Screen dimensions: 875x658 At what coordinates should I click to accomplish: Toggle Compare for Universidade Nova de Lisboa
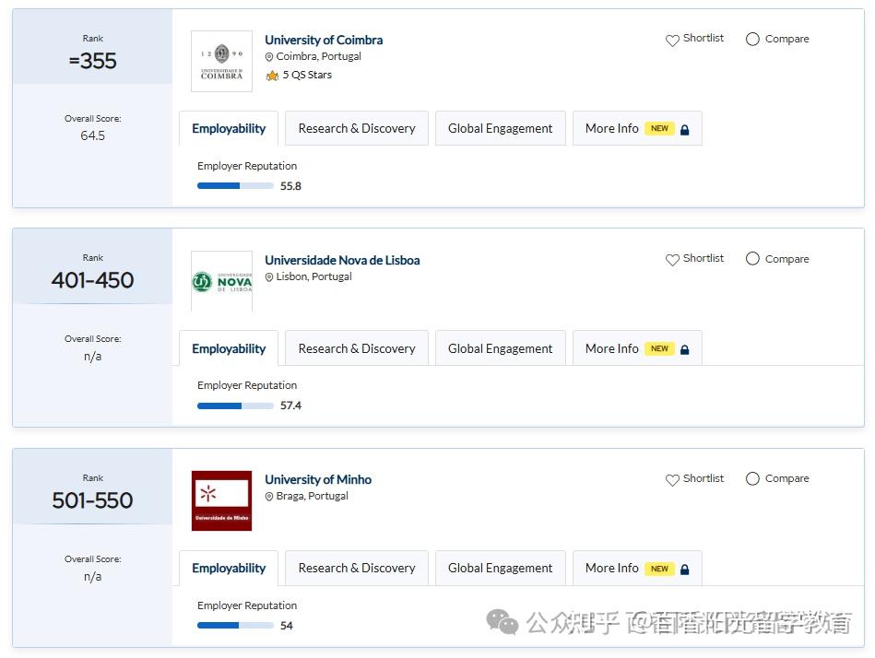coord(752,259)
